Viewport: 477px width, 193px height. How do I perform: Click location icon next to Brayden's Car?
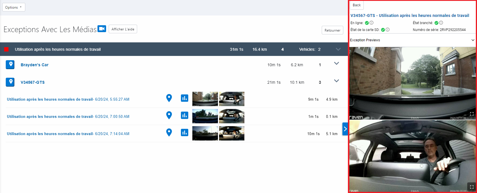click(10, 65)
